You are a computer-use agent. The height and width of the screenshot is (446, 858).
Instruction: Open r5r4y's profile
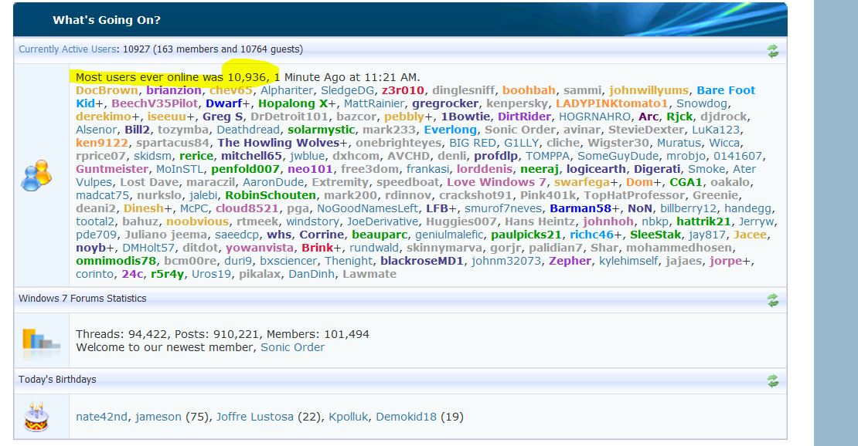[x=168, y=274]
